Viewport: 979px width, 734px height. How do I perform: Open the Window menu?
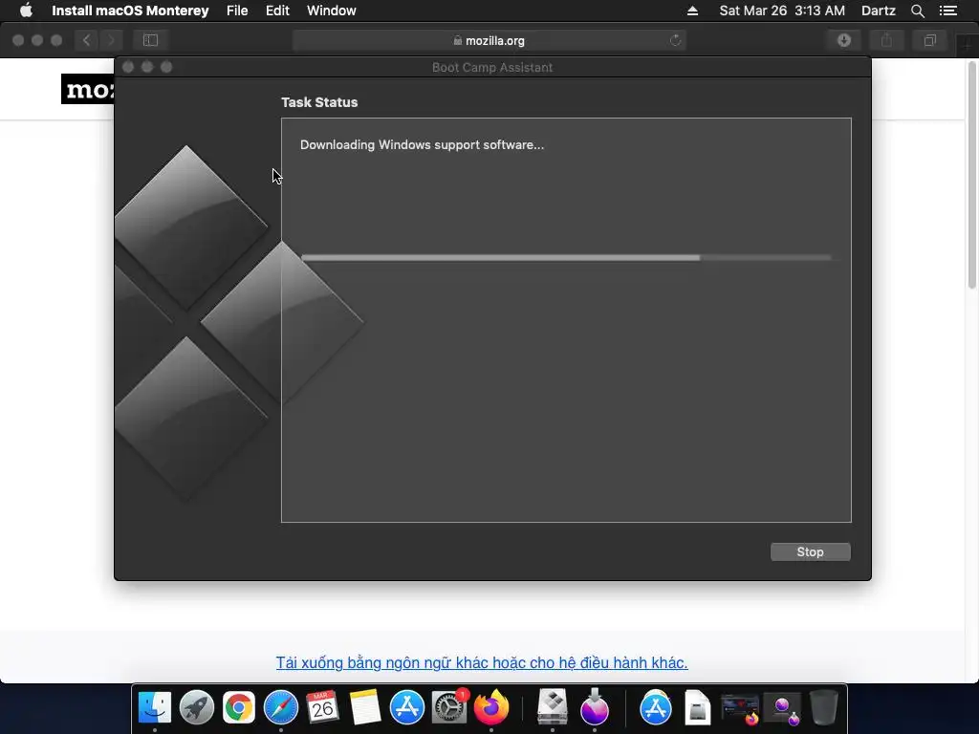331,11
